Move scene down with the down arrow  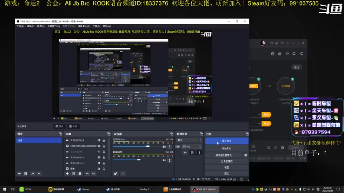[x=39, y=174]
